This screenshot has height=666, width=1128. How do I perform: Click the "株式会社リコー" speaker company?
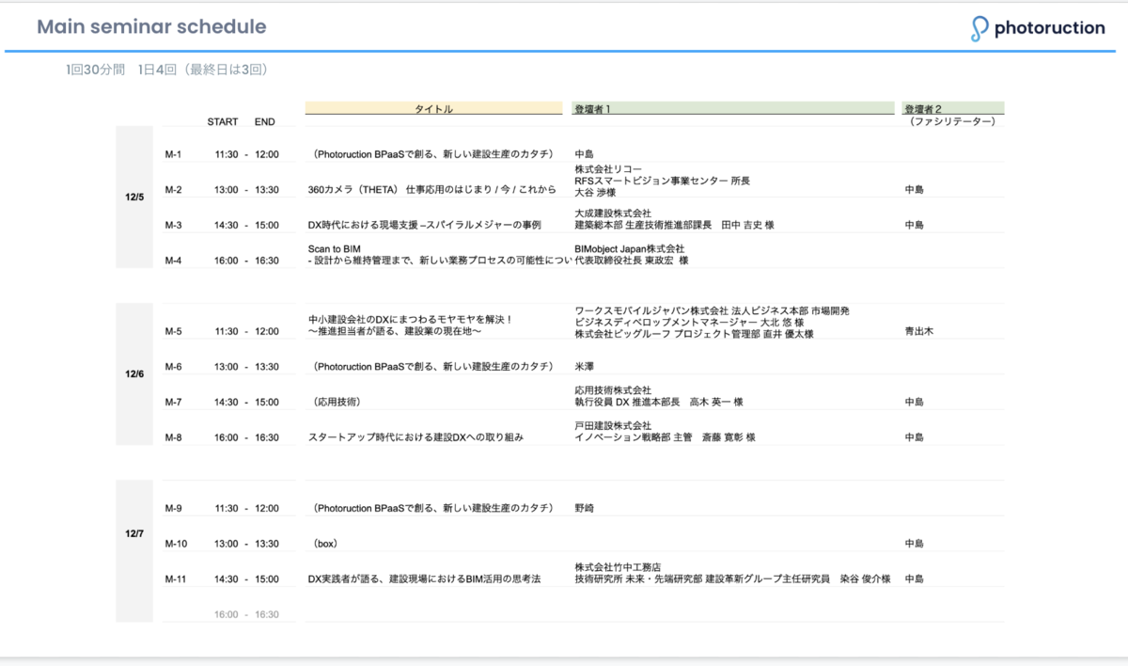tap(607, 169)
